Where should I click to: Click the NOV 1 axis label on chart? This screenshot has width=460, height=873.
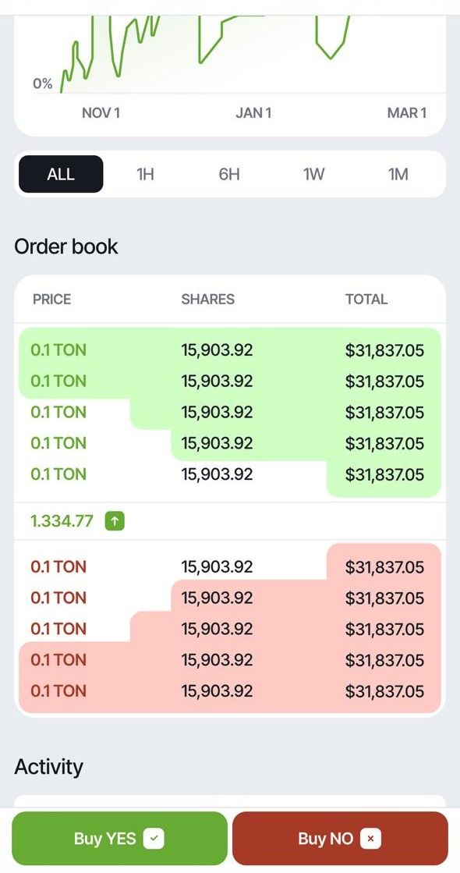(100, 113)
